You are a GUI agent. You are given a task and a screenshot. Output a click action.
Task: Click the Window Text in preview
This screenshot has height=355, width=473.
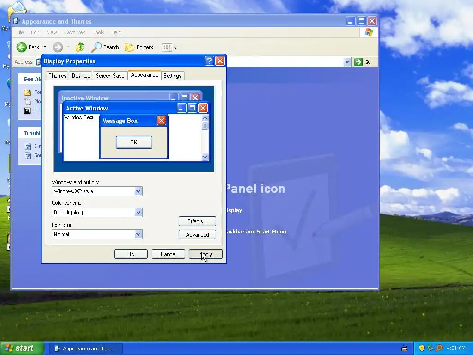point(79,117)
